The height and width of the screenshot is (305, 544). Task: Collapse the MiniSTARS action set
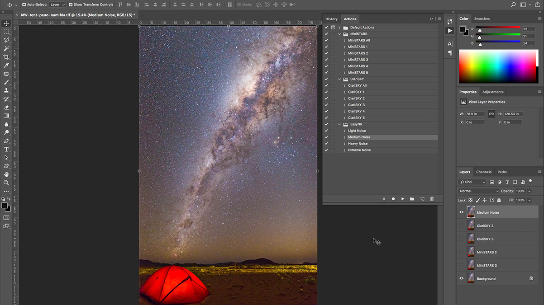coord(340,34)
